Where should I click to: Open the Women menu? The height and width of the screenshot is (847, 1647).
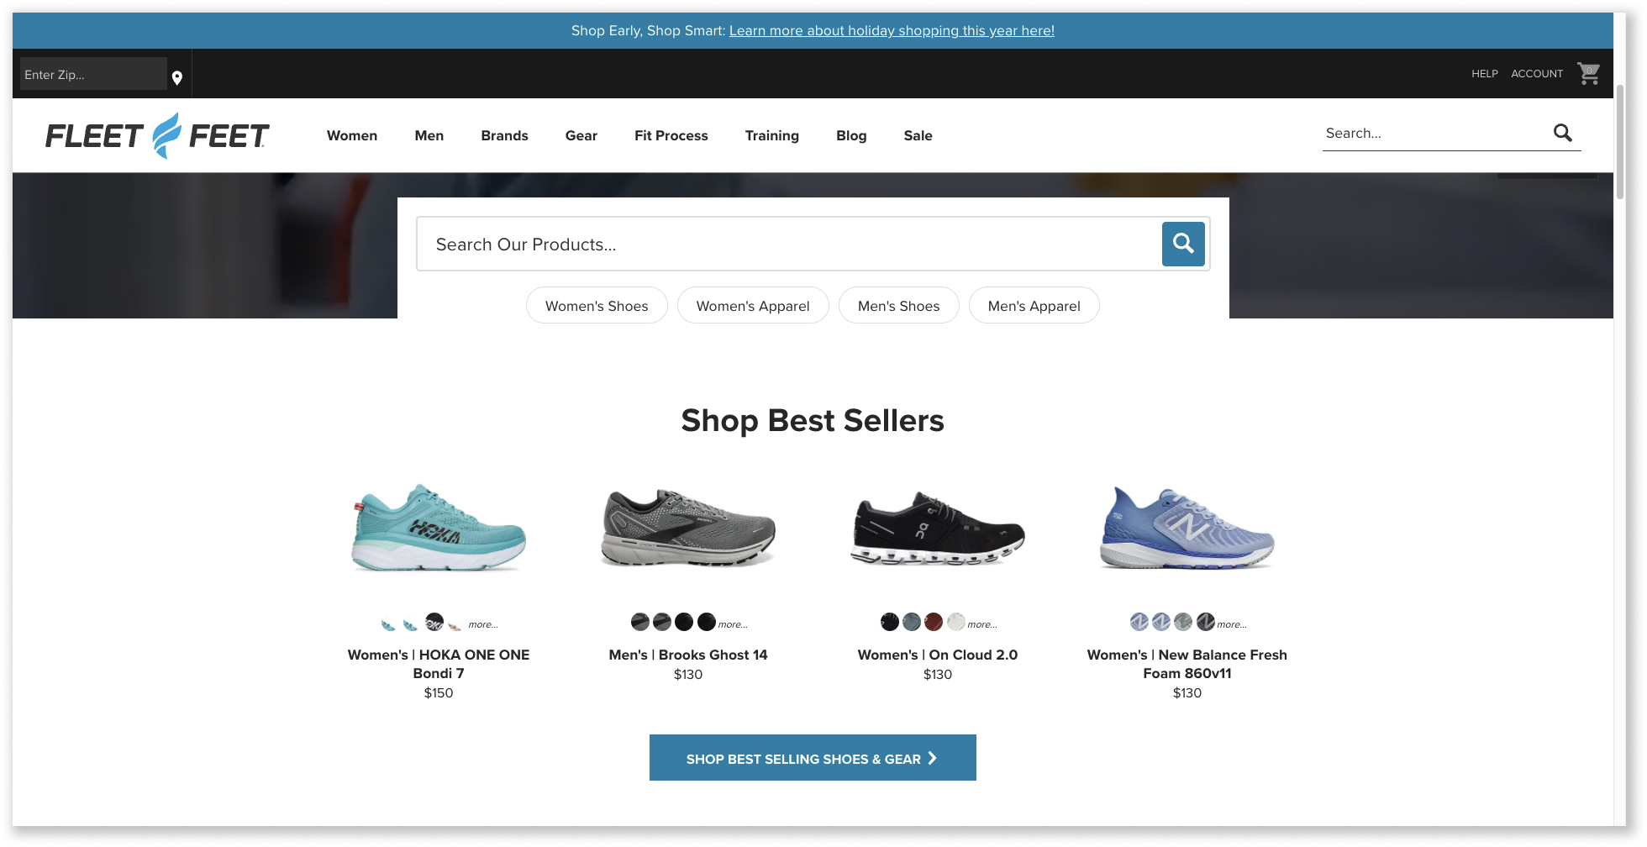[352, 135]
